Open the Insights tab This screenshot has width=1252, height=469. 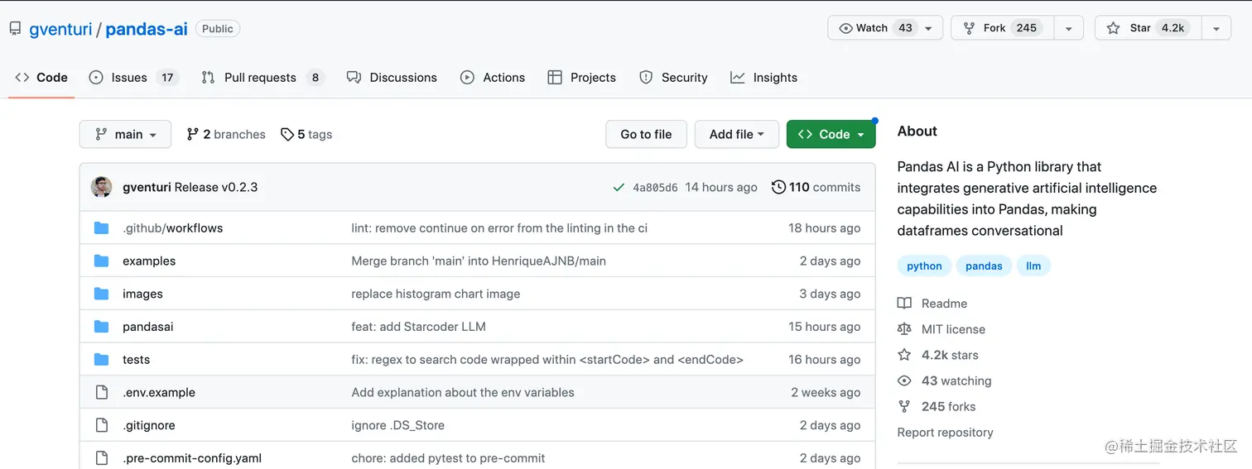[763, 78]
